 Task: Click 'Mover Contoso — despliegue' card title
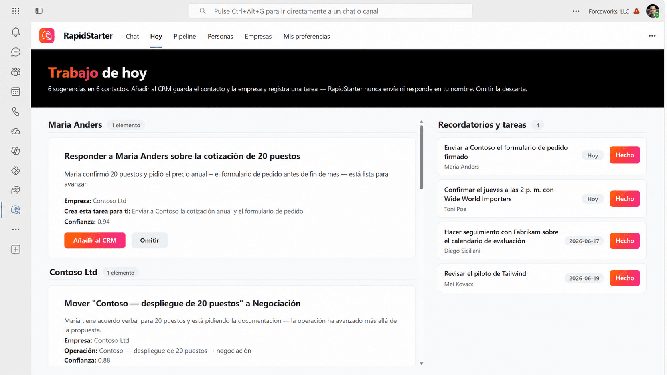click(x=182, y=304)
